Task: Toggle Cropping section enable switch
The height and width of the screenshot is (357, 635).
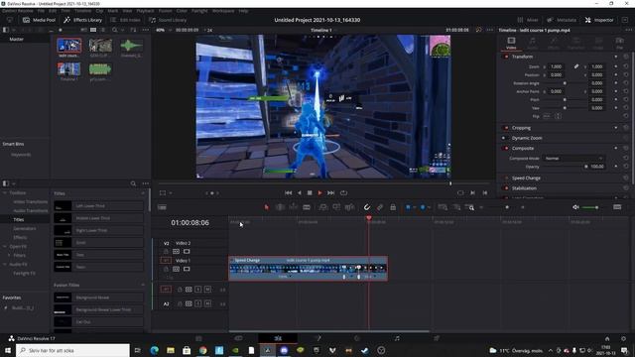Action: 506,128
